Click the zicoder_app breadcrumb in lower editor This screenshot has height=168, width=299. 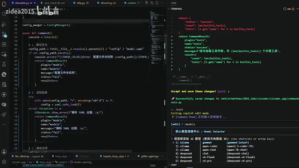point(19,162)
